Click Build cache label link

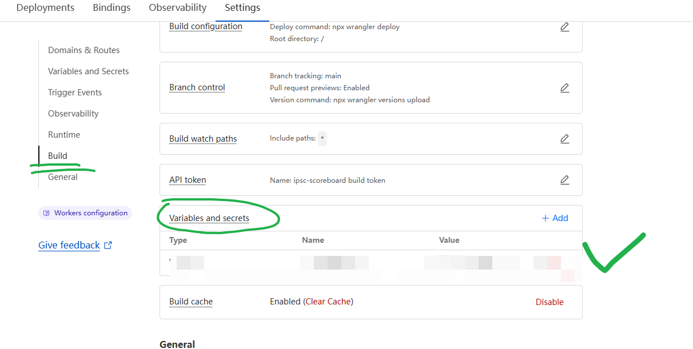(191, 302)
